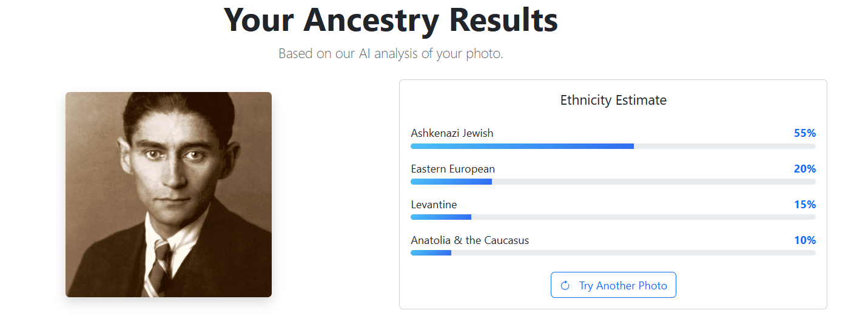851x336 pixels.
Task: Click the 55% percentage value
Action: (x=804, y=133)
